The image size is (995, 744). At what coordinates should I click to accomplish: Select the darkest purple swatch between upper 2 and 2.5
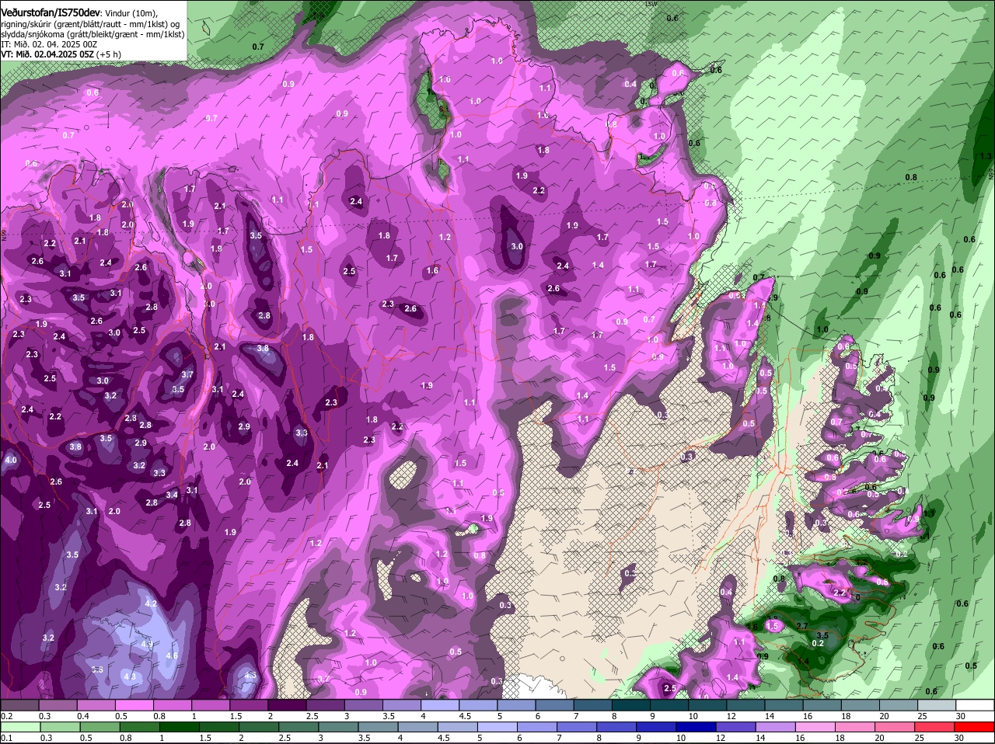pyautogui.click(x=288, y=704)
